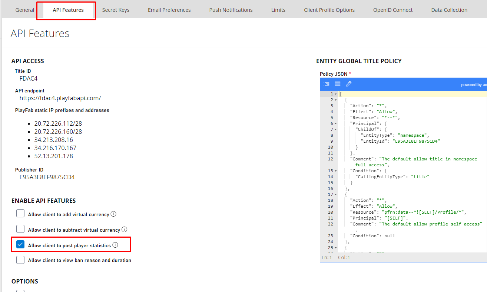The image size is (487, 292).
Task: Open the General tab
Action: (25, 10)
